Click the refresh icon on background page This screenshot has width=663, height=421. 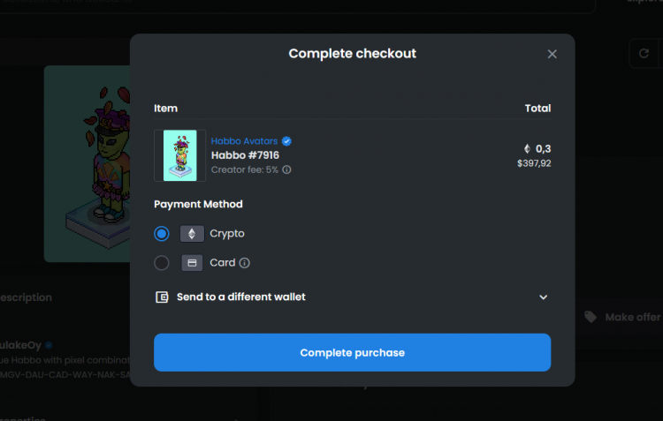click(644, 54)
